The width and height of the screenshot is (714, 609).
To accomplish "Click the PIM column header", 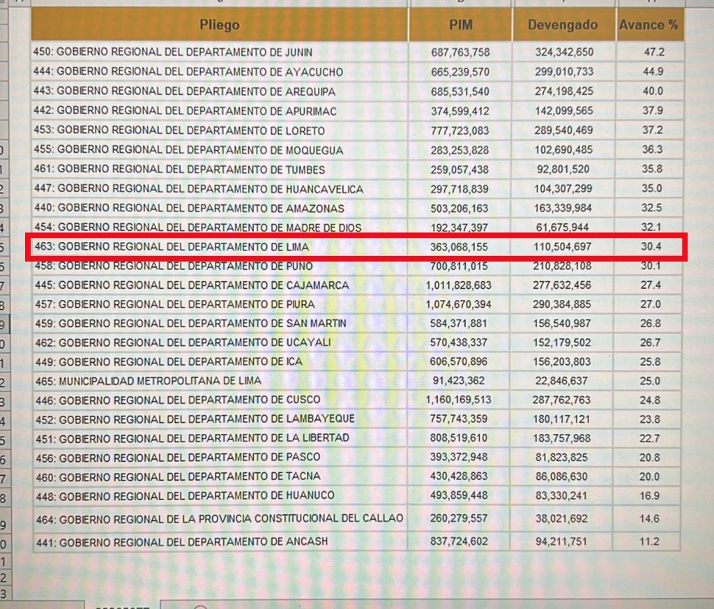I will tap(460, 25).
